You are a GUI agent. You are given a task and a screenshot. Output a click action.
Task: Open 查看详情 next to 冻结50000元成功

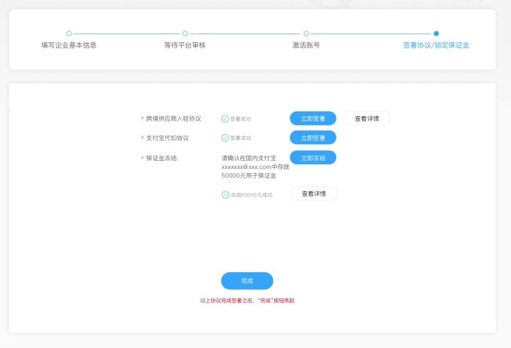(314, 194)
